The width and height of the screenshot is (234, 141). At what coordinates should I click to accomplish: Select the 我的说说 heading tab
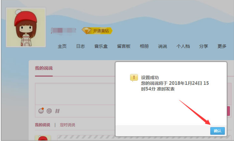click(x=44, y=68)
